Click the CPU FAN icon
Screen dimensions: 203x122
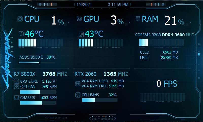[16, 87]
